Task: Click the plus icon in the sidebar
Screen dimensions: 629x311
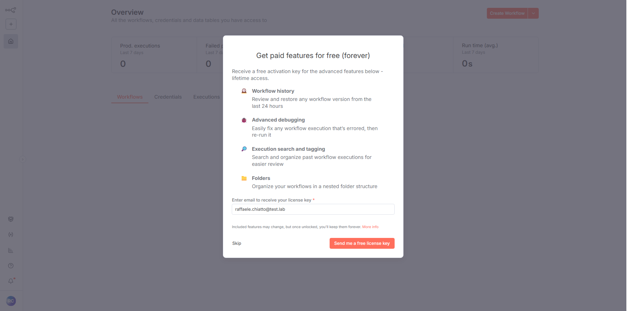Action: click(x=11, y=24)
